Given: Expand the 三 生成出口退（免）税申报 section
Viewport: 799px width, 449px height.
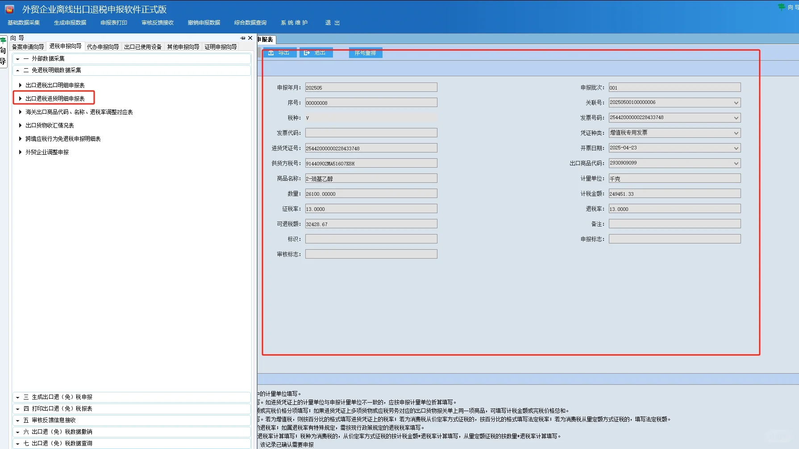Looking at the screenshot, I should pyautogui.click(x=132, y=397).
